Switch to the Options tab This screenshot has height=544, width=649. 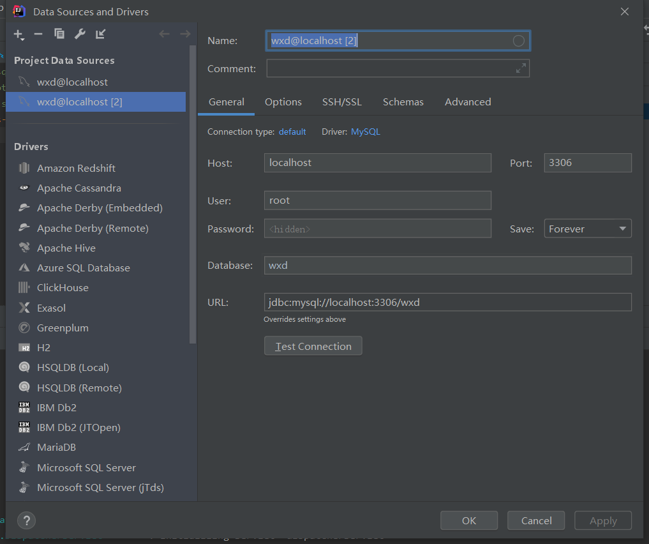click(283, 102)
